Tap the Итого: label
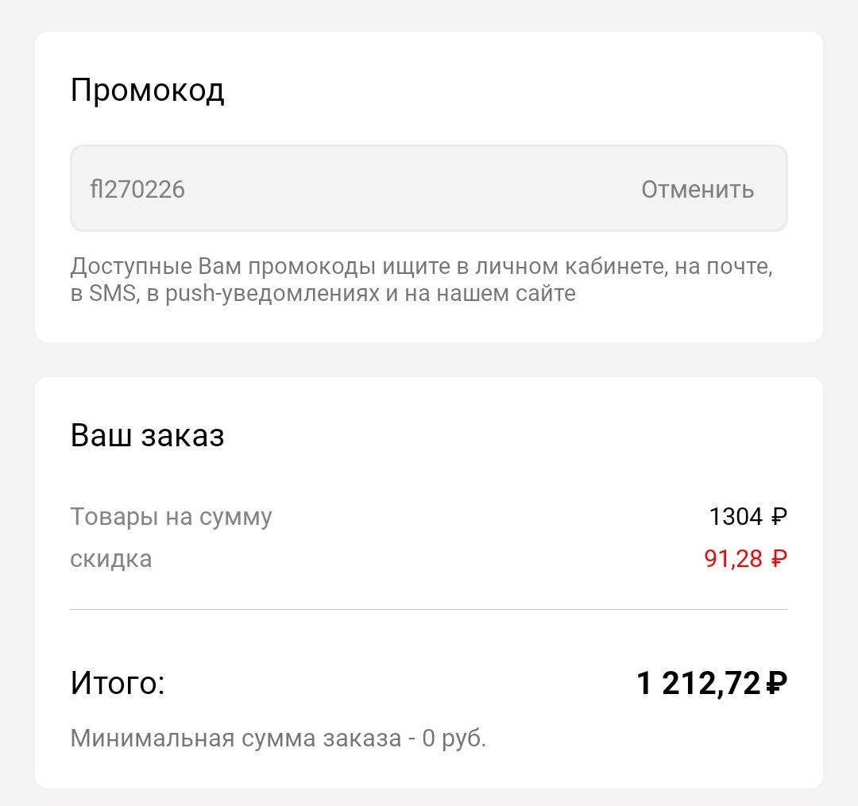 click(x=117, y=683)
